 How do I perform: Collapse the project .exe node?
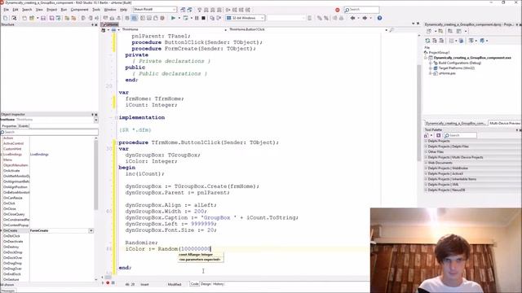coord(426,58)
